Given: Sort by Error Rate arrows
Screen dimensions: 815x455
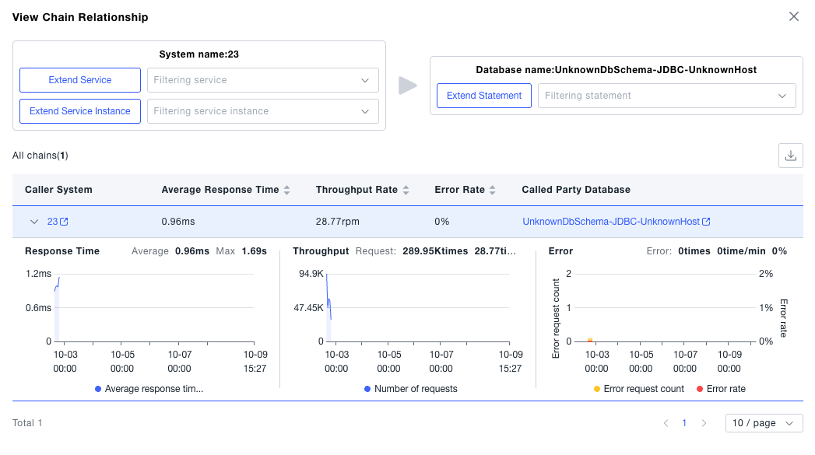Looking at the screenshot, I should point(493,190).
